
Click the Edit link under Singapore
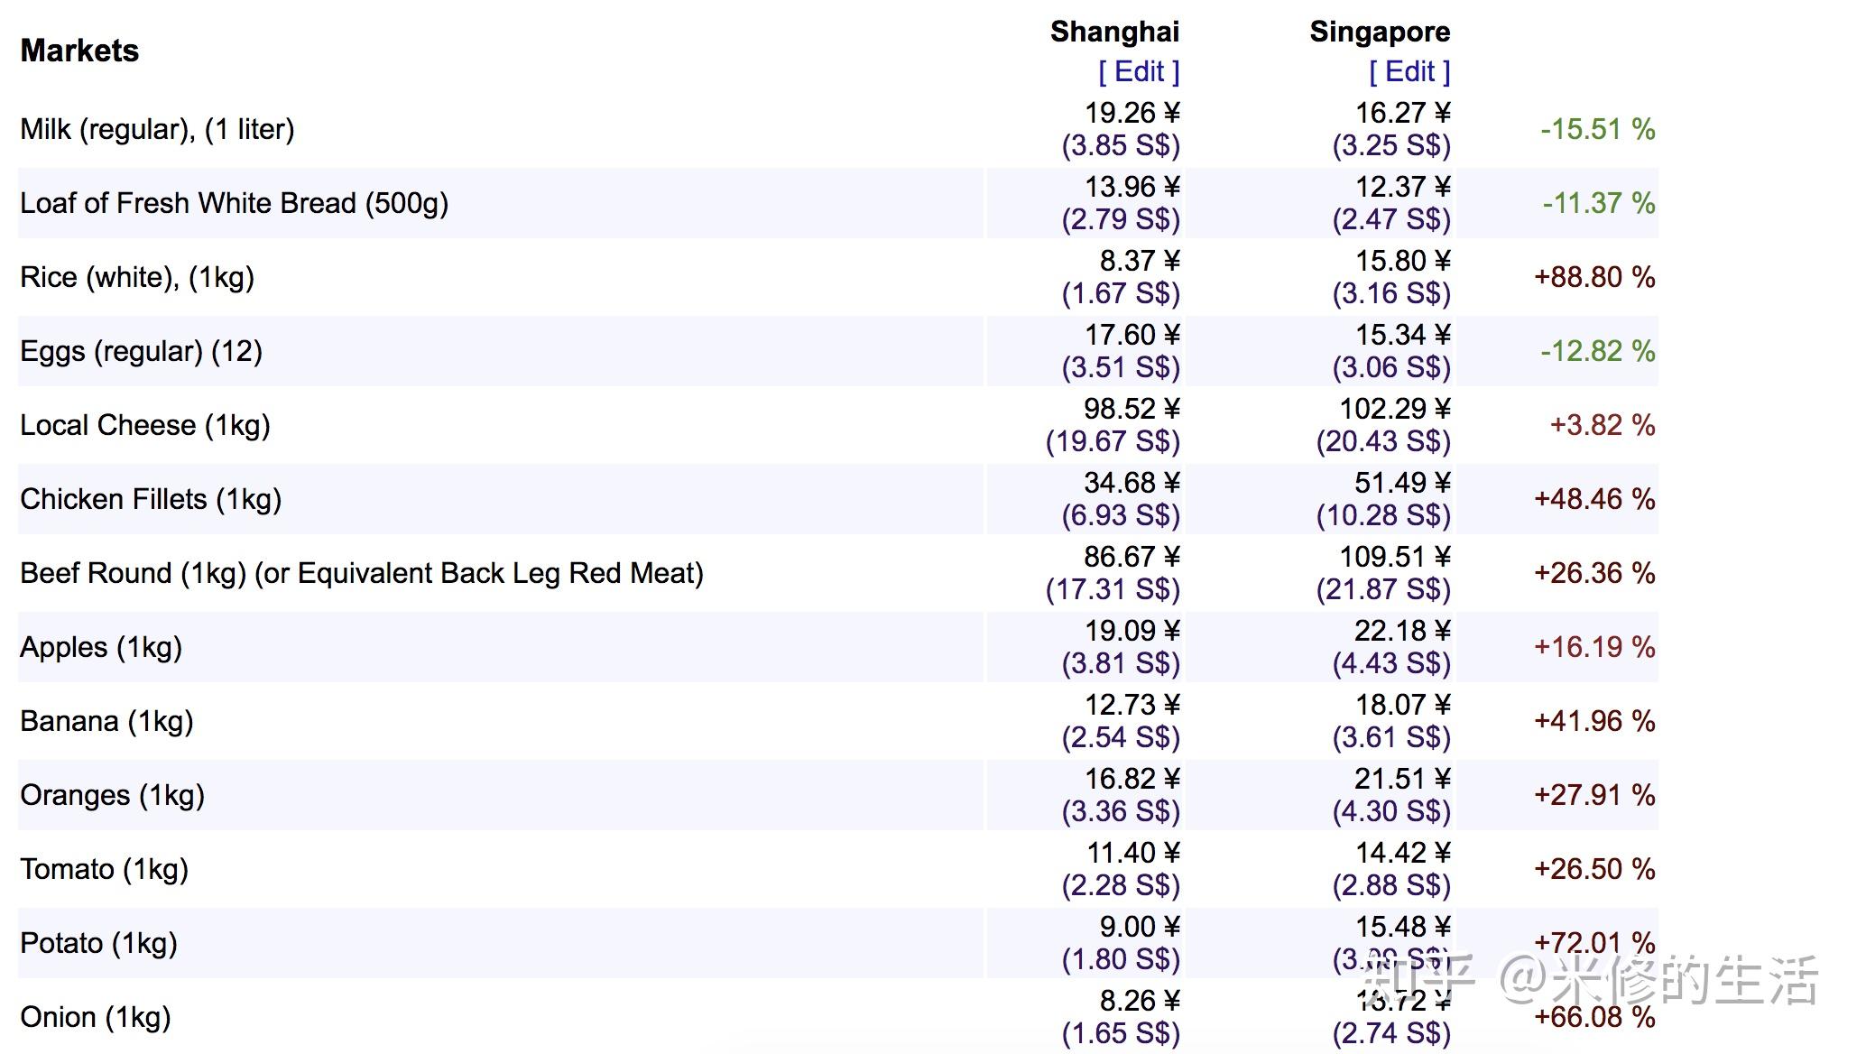click(x=1409, y=71)
